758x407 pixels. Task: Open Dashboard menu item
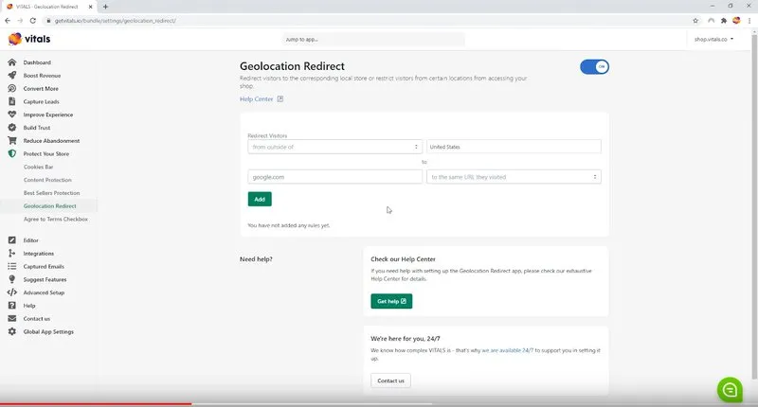tap(37, 62)
